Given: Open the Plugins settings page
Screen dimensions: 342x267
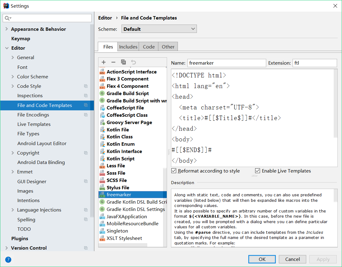Looking at the screenshot, I should (x=20, y=239).
